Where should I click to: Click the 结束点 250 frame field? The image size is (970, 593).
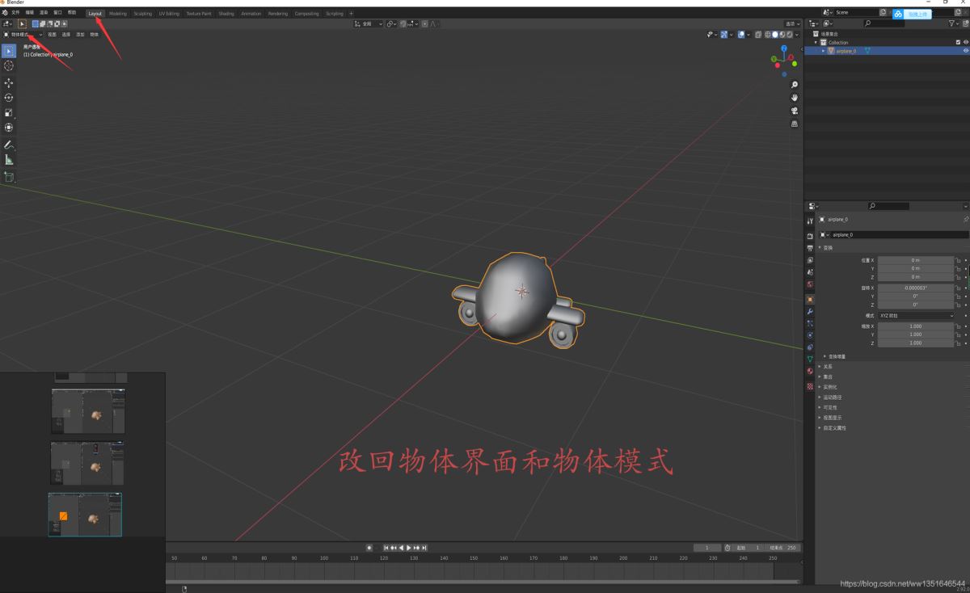pyautogui.click(x=784, y=547)
